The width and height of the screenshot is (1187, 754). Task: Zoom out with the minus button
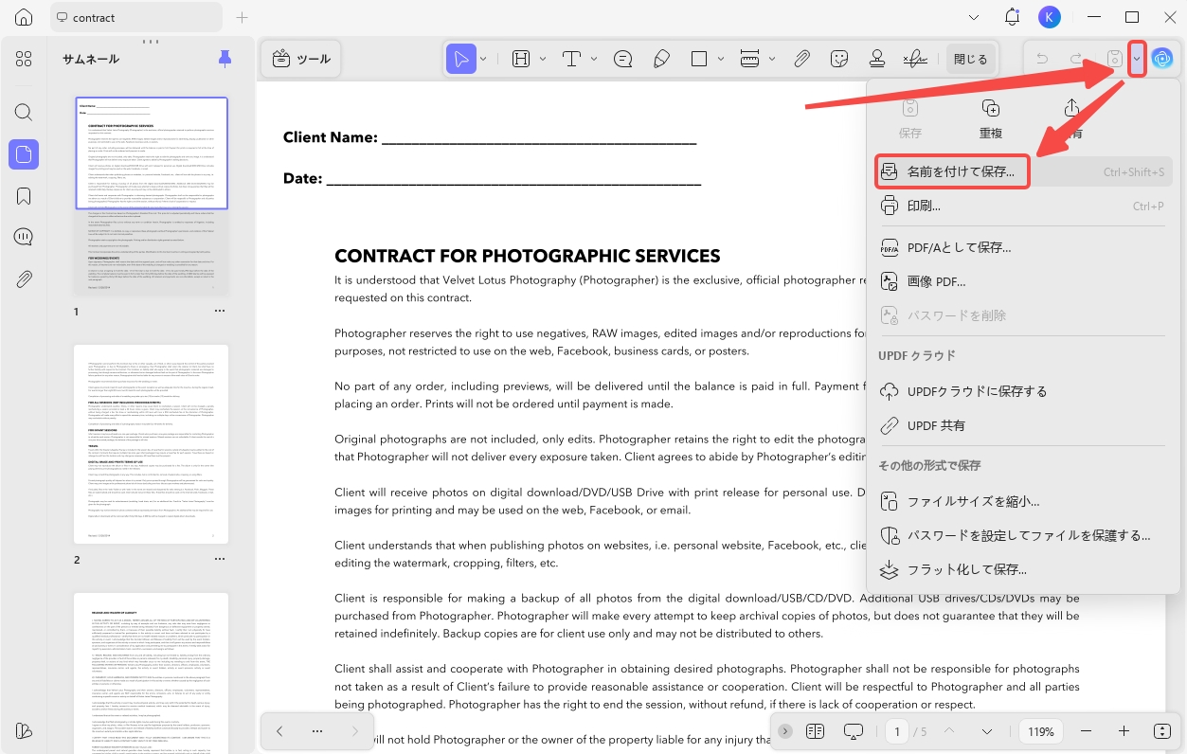(1086, 731)
